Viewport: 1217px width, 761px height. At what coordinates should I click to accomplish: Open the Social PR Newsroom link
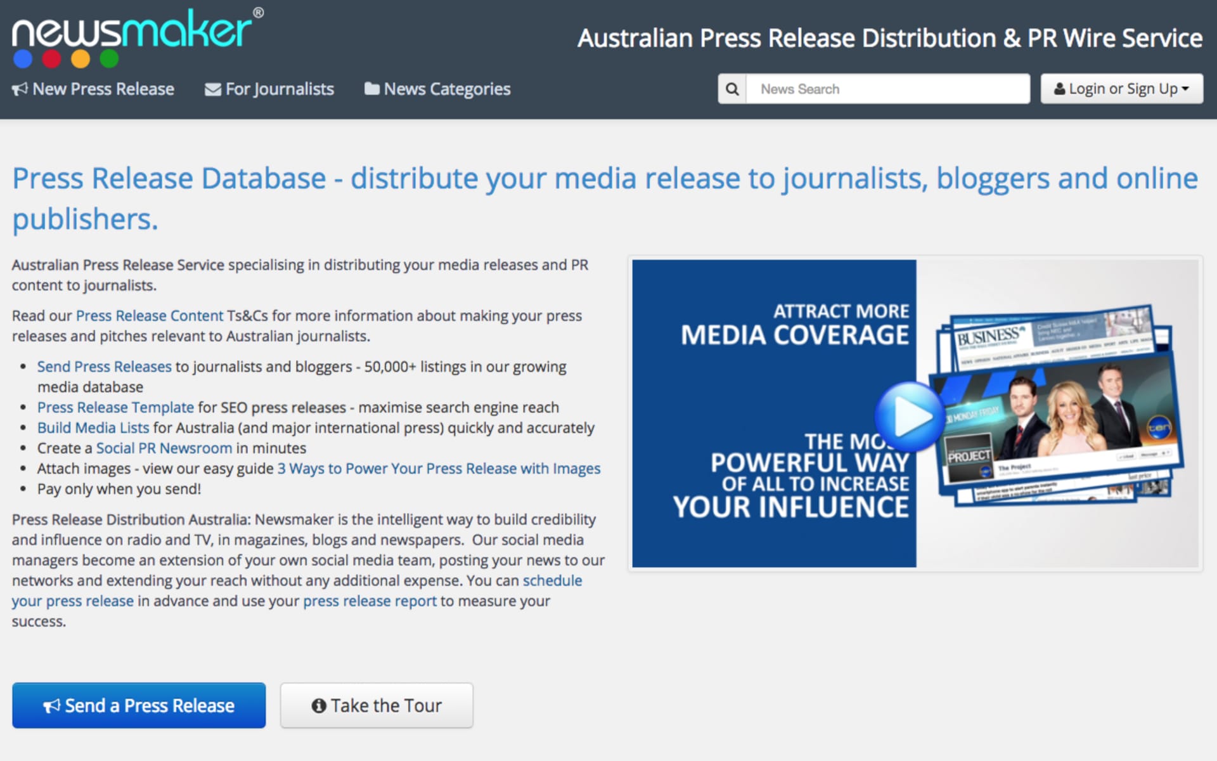click(x=164, y=448)
